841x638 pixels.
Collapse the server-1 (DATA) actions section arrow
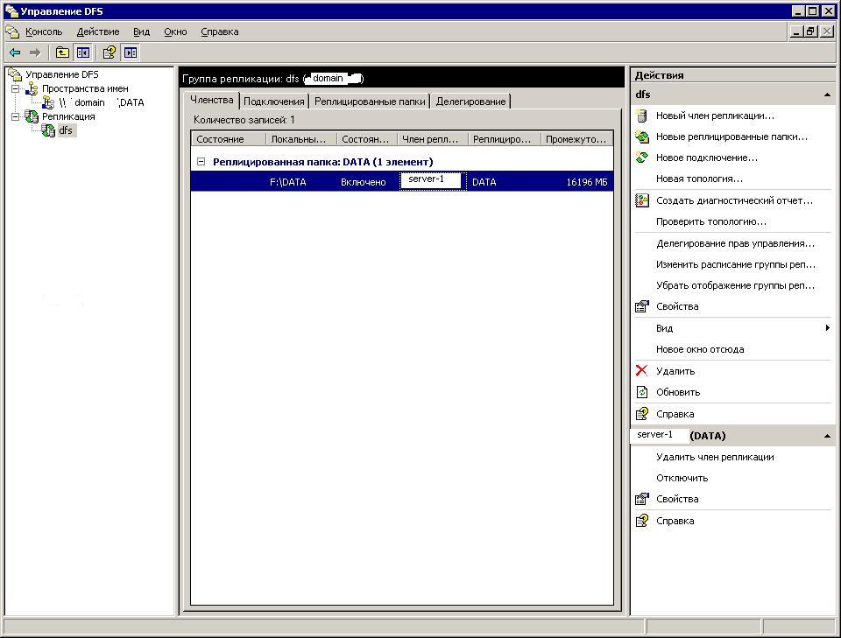[x=827, y=436]
